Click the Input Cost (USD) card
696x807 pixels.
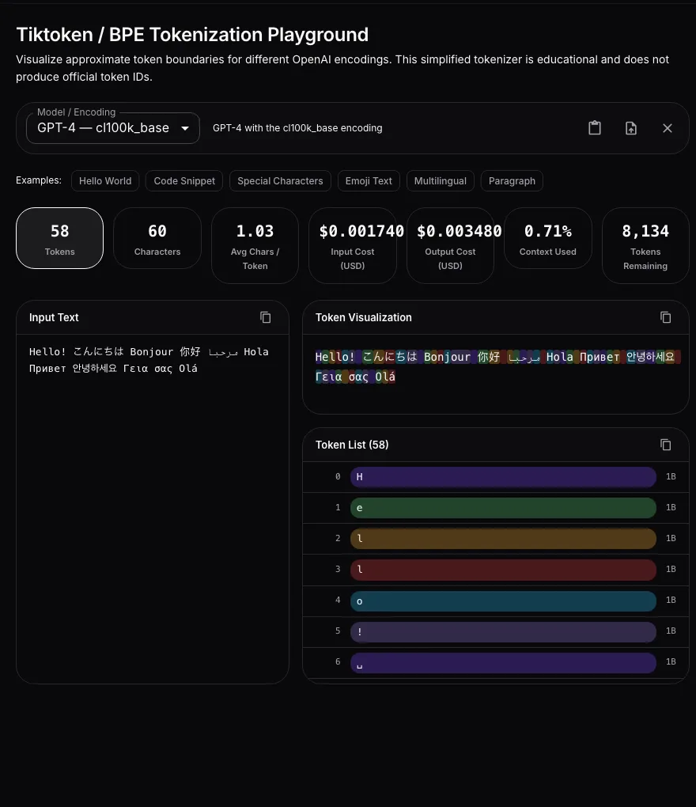[353, 245]
